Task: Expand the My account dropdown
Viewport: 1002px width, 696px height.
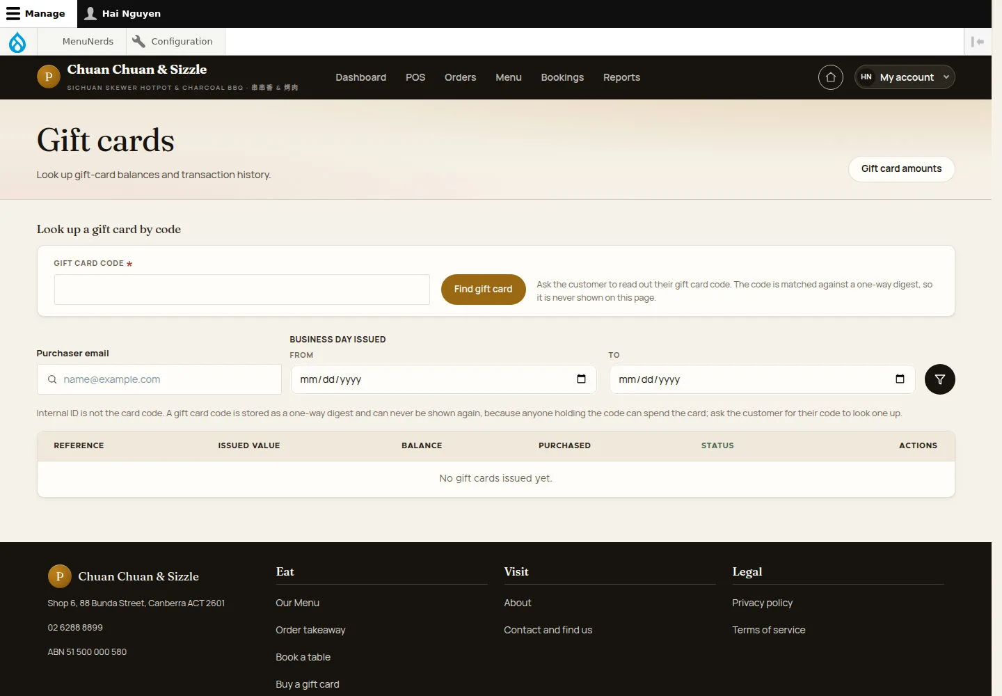Action: coord(905,77)
